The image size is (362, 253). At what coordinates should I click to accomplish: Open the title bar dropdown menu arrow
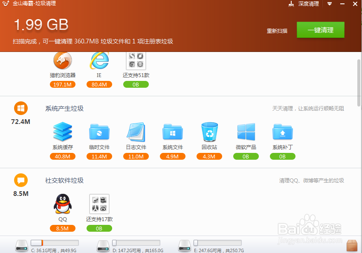[330, 4]
